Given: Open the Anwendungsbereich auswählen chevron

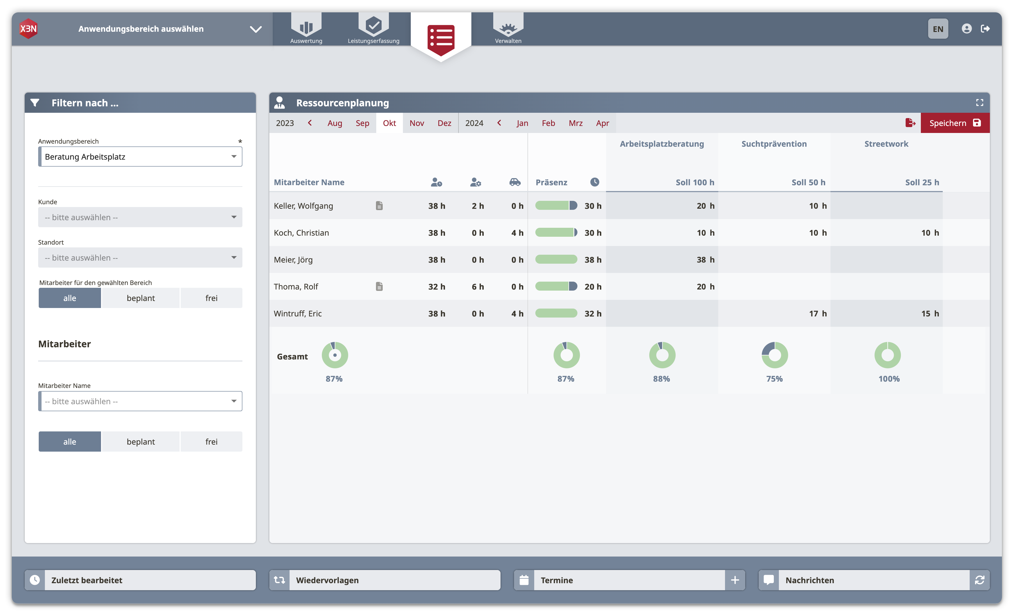Looking at the screenshot, I should pyautogui.click(x=256, y=29).
